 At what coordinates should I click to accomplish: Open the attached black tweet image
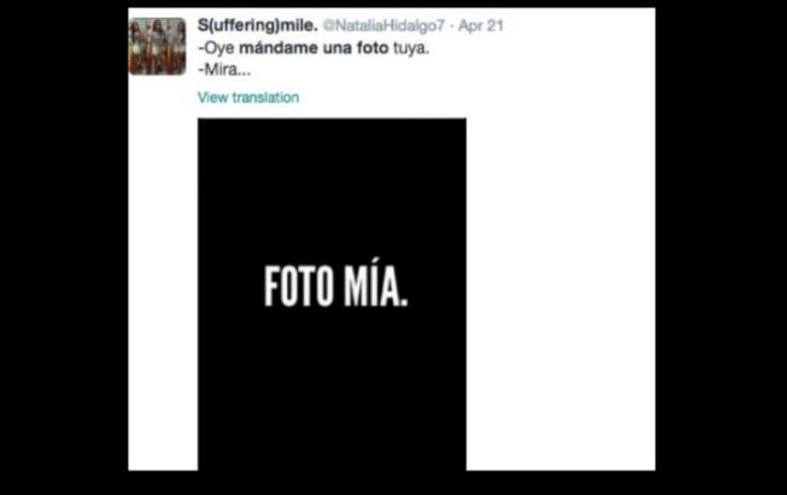(332, 294)
